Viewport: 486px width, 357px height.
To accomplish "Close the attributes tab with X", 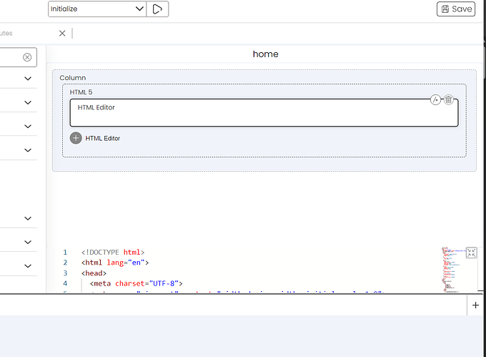I will click(62, 33).
